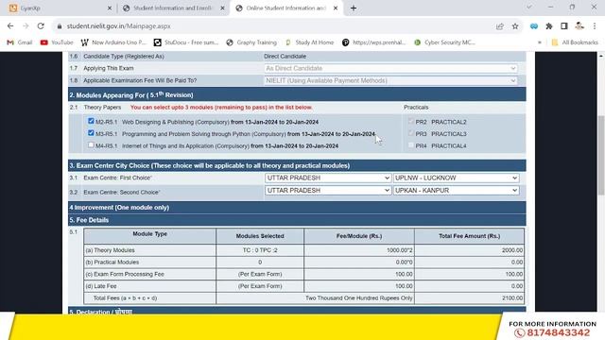Toggle PR3 PRACTICAL3 checkbox
The width and height of the screenshot is (605, 340).
tap(411, 133)
